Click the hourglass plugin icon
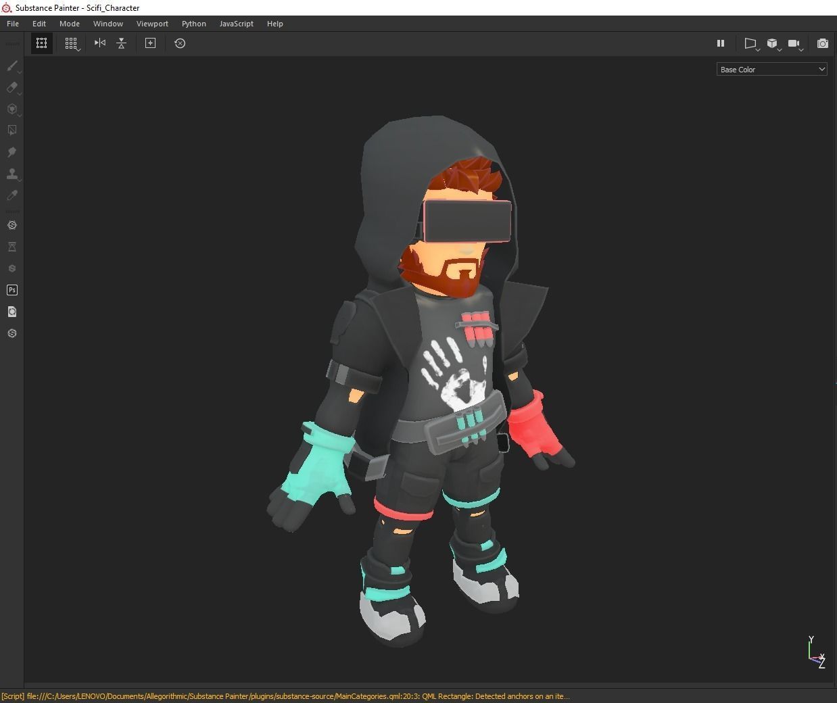The image size is (837, 703). (x=12, y=247)
